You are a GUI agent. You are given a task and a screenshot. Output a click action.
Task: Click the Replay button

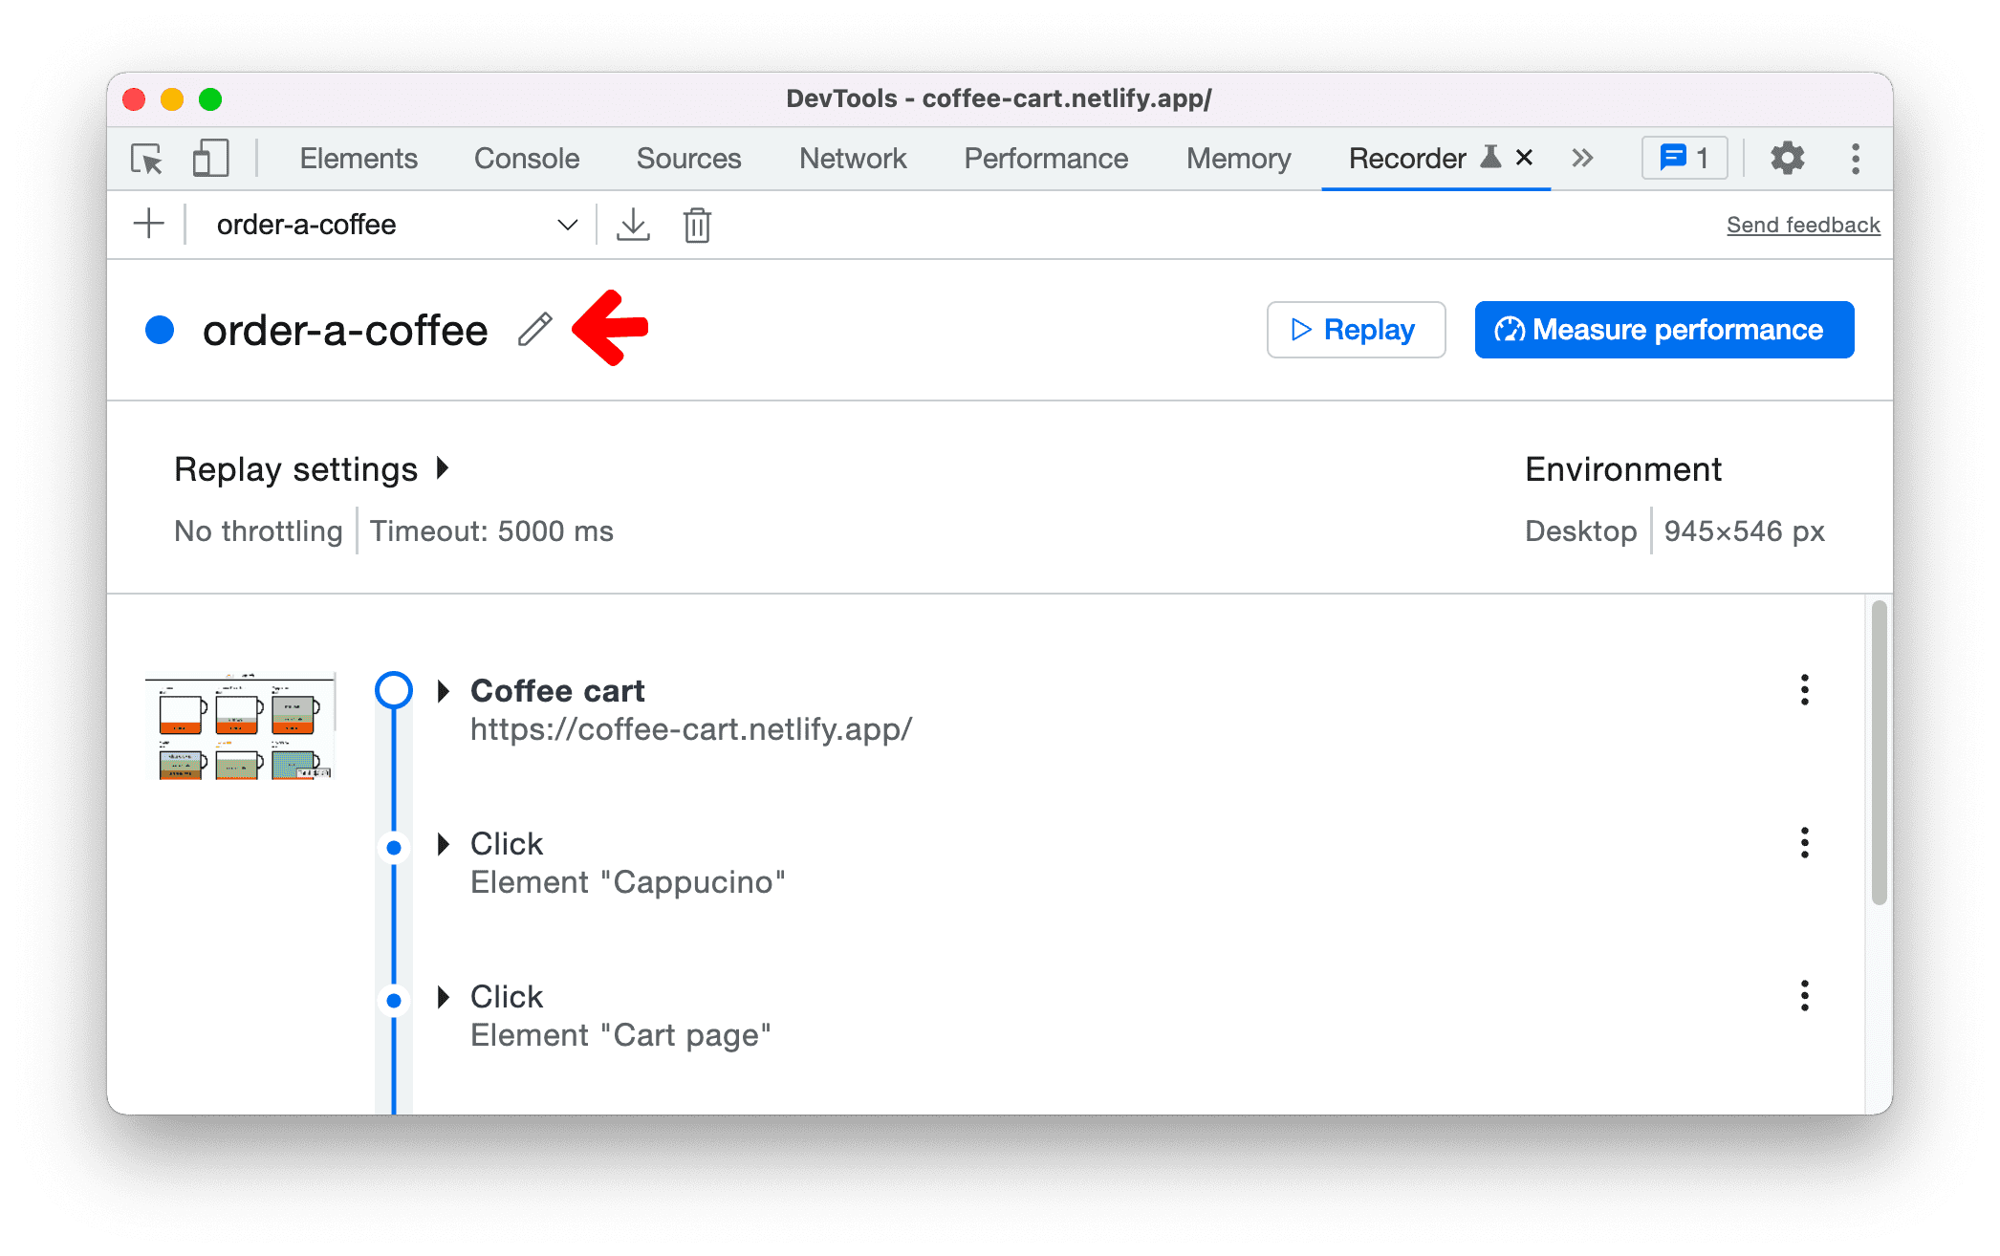point(1353,327)
